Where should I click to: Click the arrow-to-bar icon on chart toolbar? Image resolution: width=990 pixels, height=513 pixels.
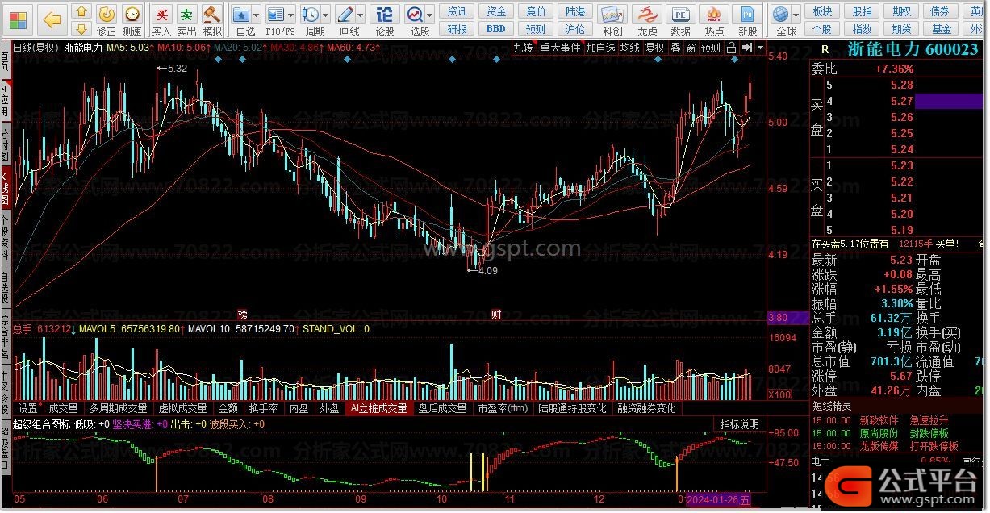[747, 48]
